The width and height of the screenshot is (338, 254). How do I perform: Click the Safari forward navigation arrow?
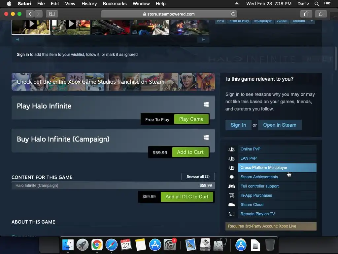click(38, 14)
